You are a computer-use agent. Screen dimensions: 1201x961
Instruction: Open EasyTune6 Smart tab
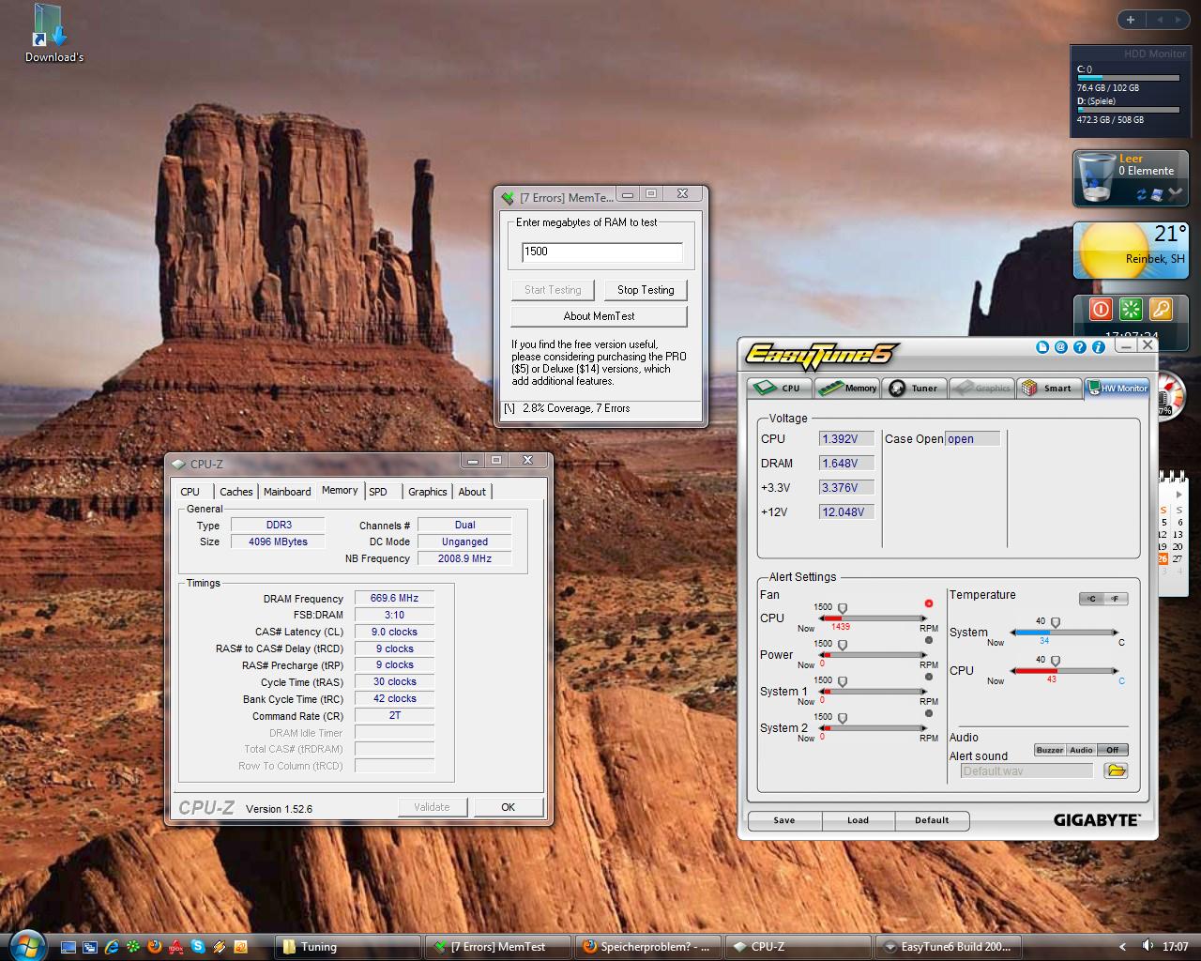[1048, 388]
